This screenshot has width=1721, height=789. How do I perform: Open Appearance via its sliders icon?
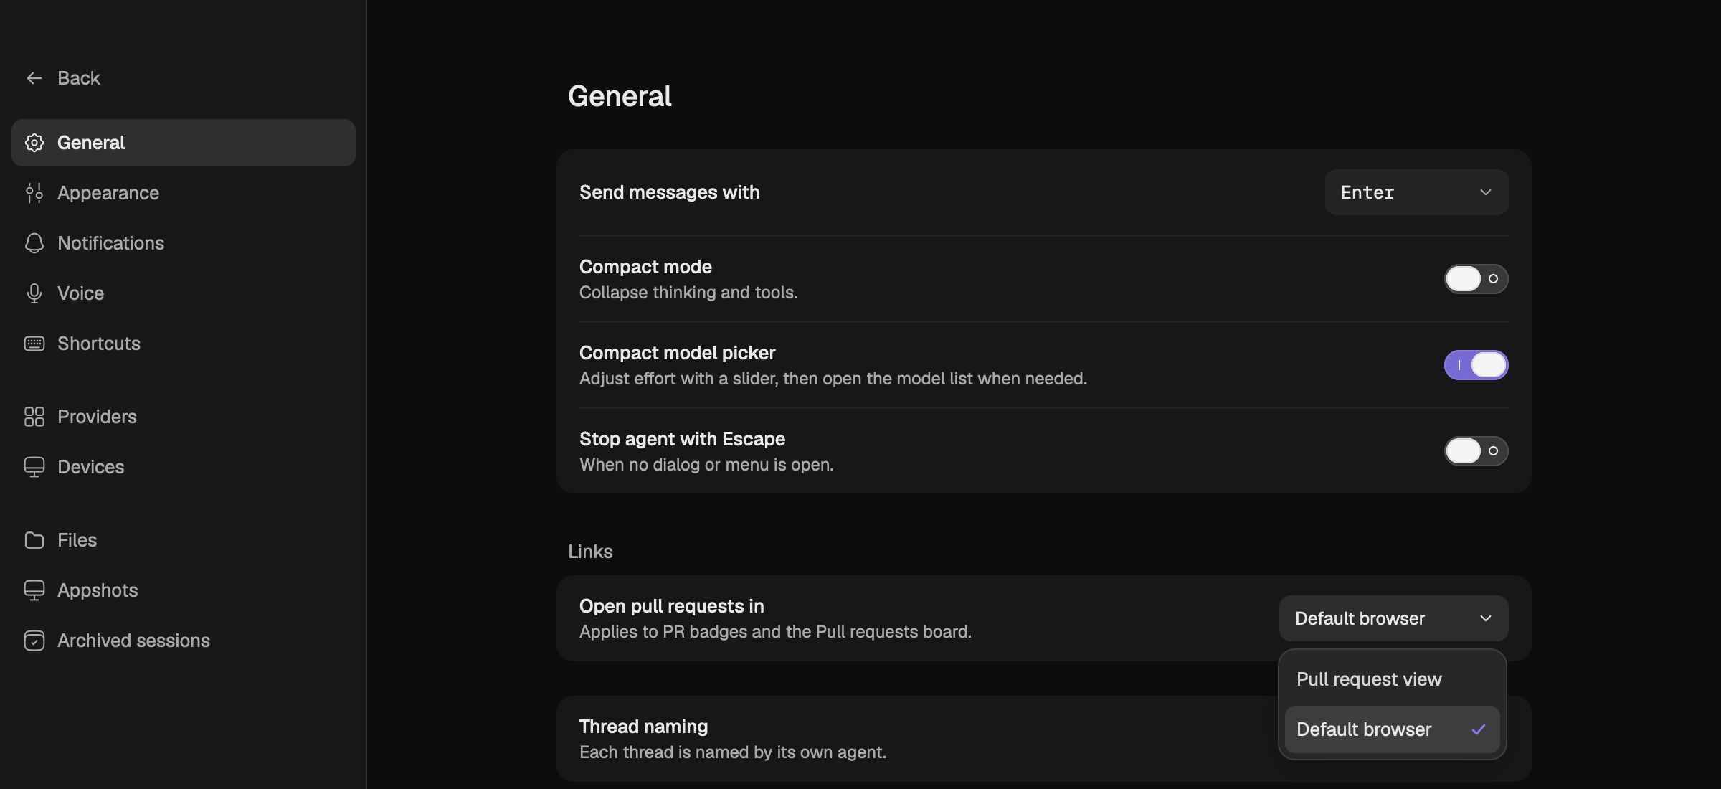tap(34, 193)
